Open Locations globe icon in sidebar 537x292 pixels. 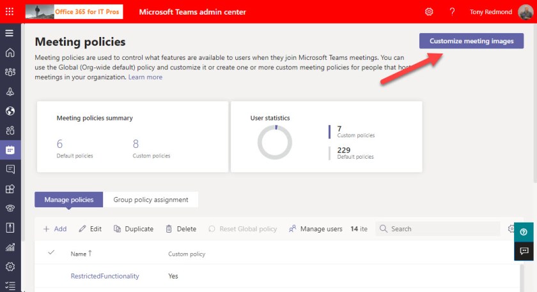10,111
